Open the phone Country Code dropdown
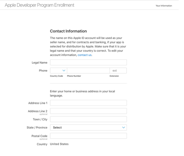184x156 pixels. coord(59,71)
